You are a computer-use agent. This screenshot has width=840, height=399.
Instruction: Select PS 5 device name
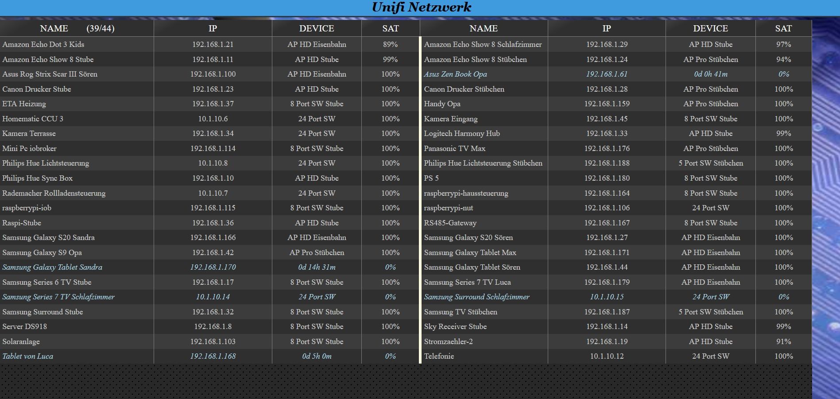coord(431,178)
